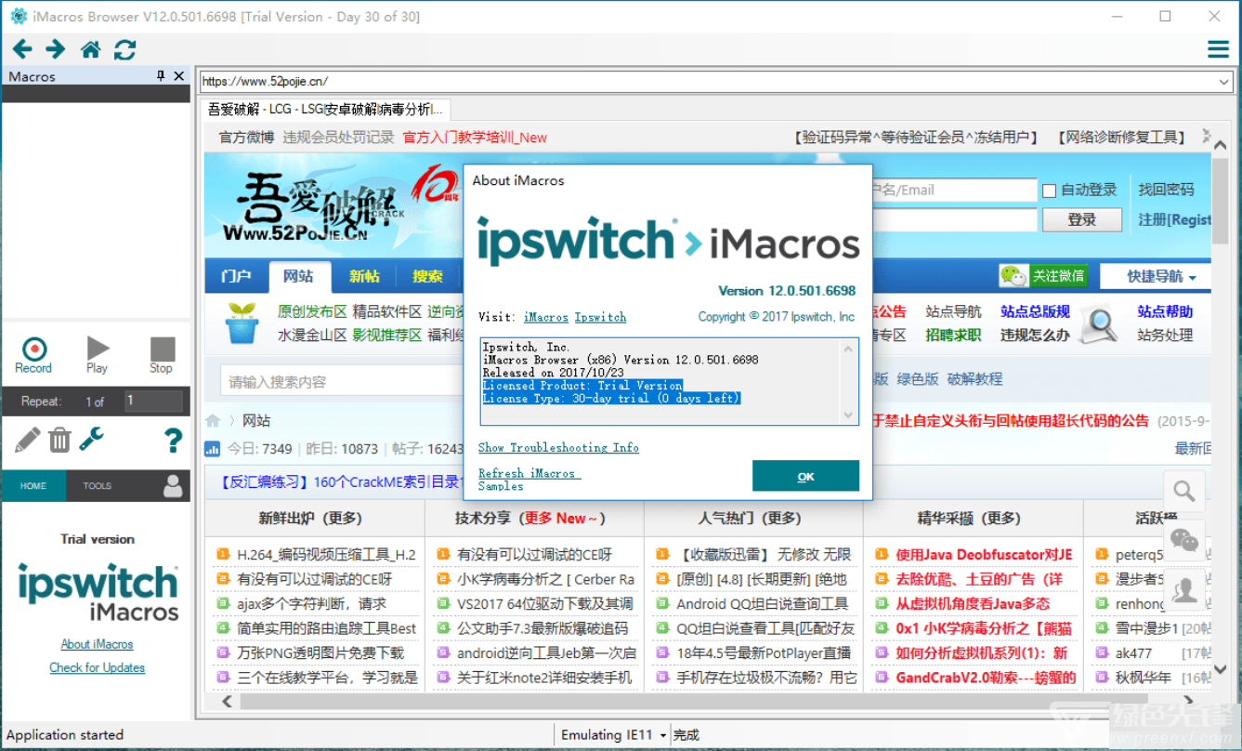Open the Ipswitch visit link
Screen dimensions: 1242x751
600,317
